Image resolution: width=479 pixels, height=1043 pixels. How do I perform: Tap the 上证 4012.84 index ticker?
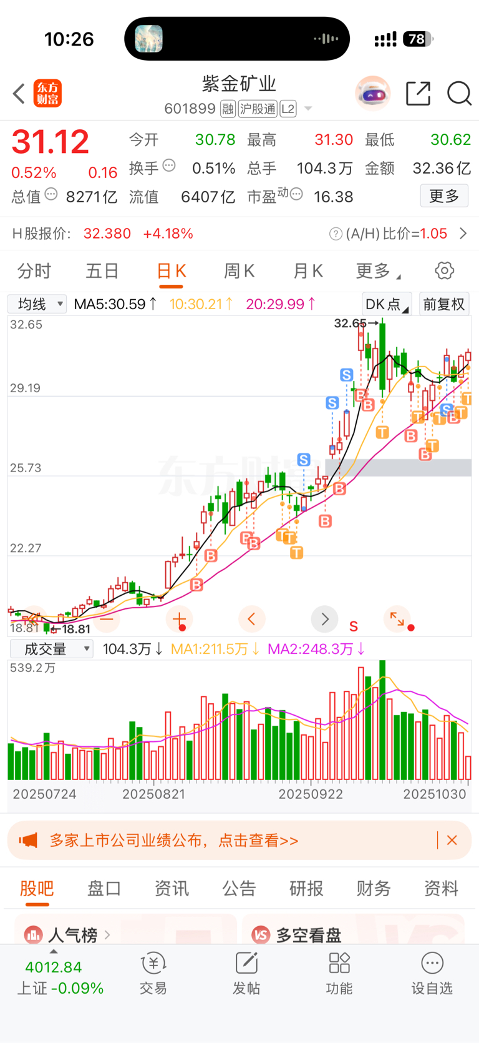[60, 977]
